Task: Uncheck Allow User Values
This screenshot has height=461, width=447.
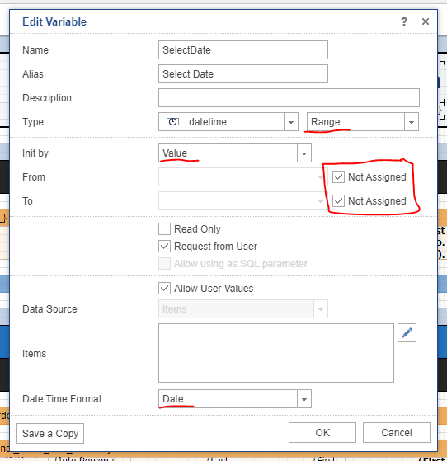Action: coord(164,289)
